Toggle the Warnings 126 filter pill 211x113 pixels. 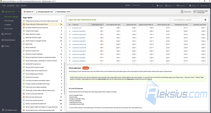[x=44, y=12]
